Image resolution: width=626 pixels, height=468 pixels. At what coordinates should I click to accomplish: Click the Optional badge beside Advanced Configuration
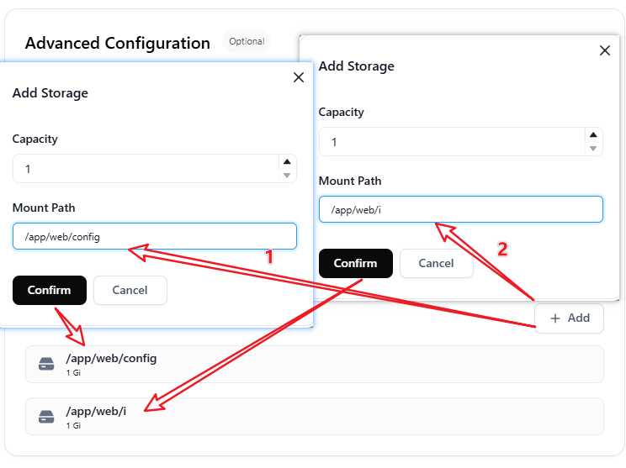247,41
